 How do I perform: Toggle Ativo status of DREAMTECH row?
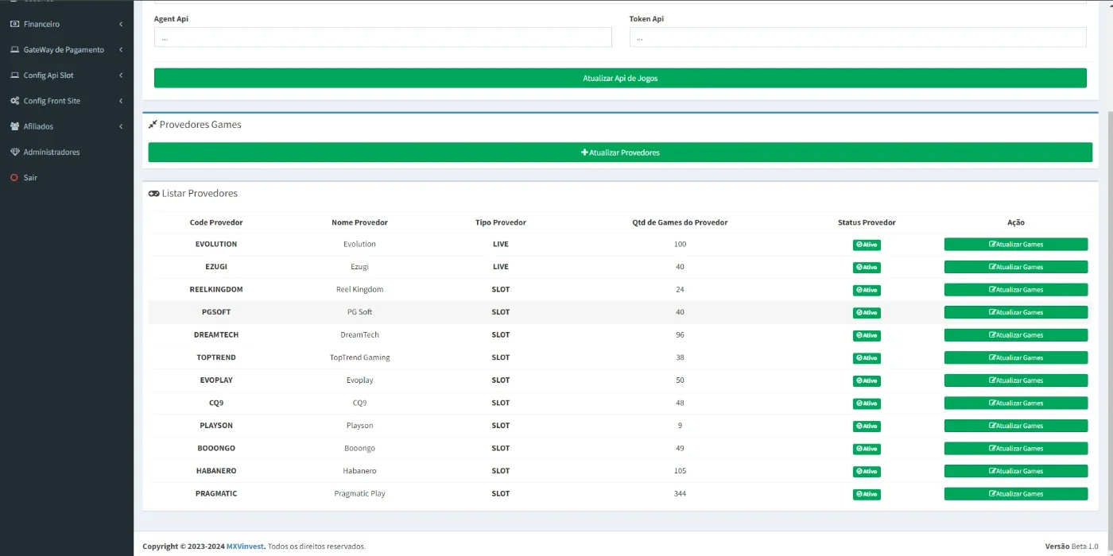pyautogui.click(x=867, y=336)
